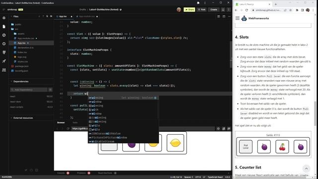Click scroll-to-top arrow button on webpage
Image resolution: width=318 pixels, height=179 pixels.
pos(306,169)
